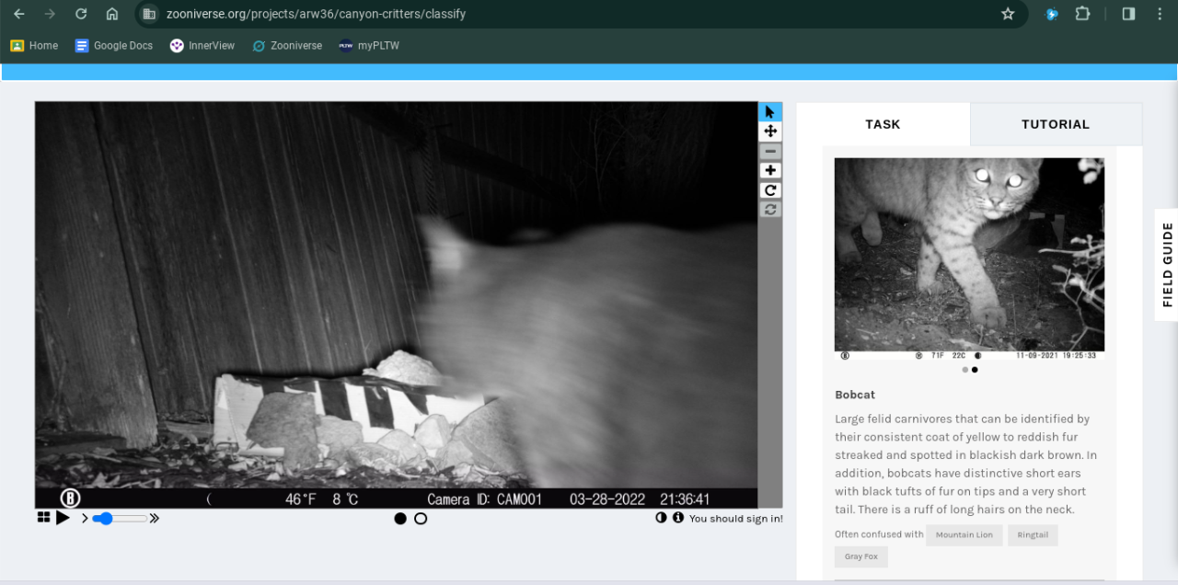Screen dimensions: 1178x585
Task: Play the image sequence
Action: tap(63, 518)
